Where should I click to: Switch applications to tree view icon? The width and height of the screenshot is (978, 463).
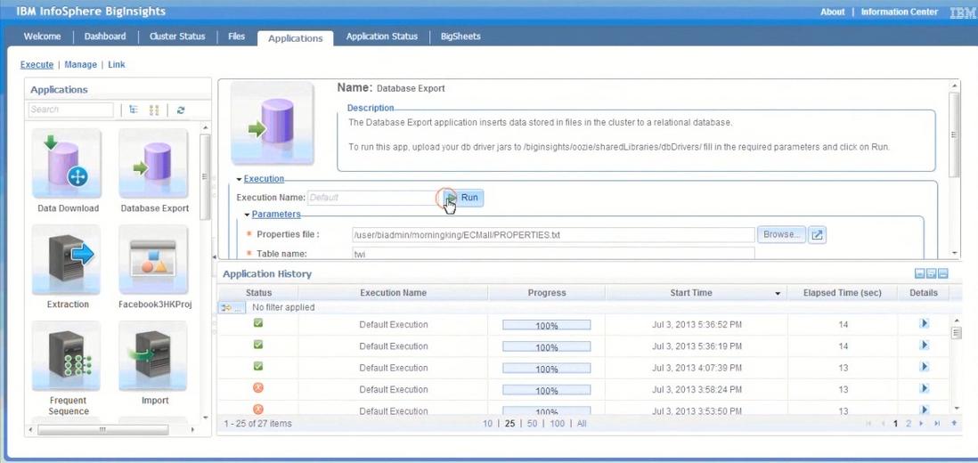pyautogui.click(x=134, y=110)
